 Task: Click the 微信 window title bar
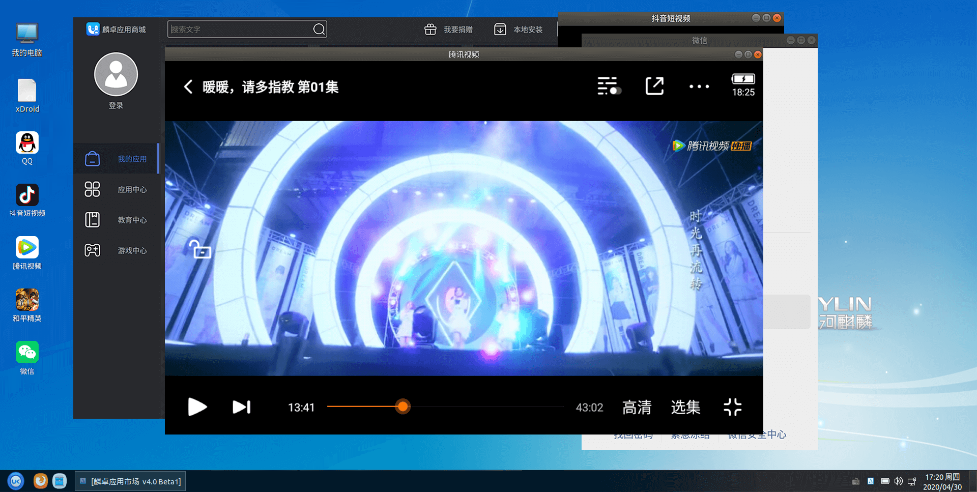pyautogui.click(x=699, y=40)
